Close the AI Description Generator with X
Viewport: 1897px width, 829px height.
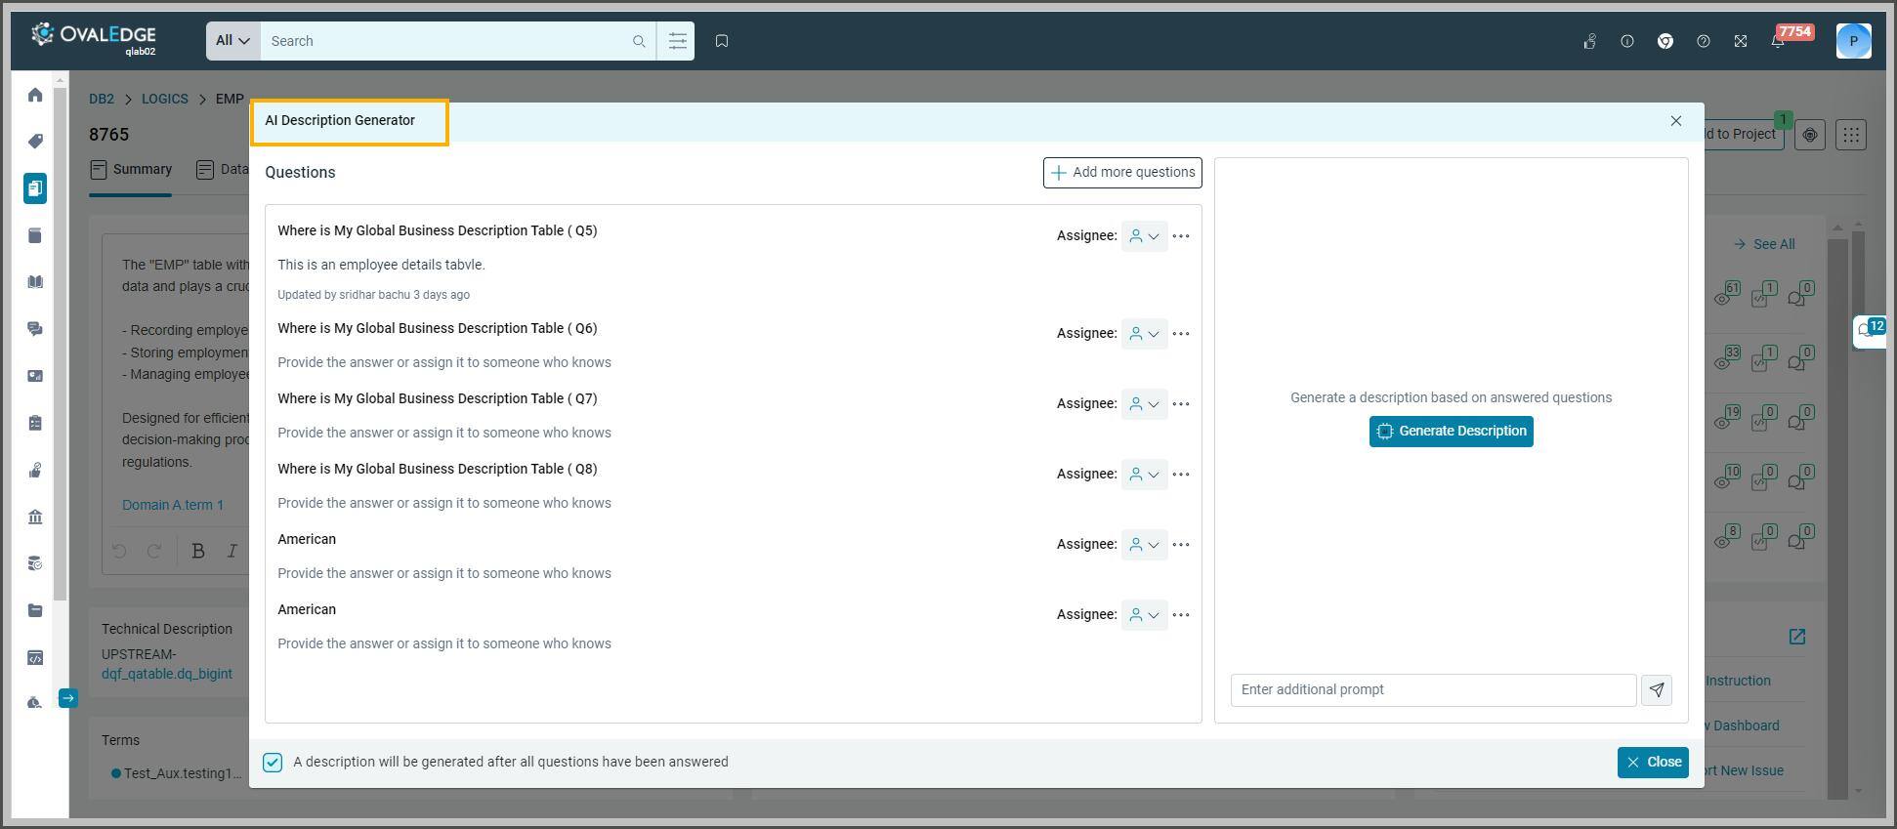coord(1676,121)
